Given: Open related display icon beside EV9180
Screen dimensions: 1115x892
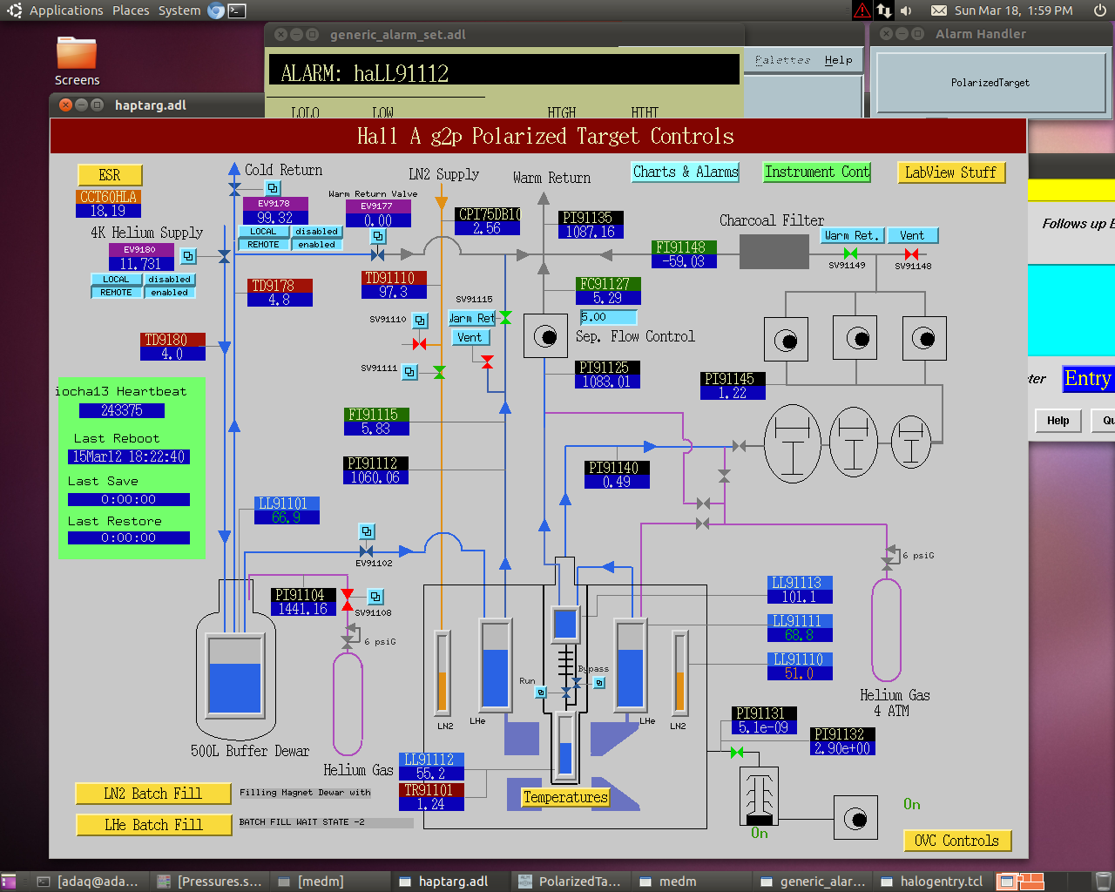Looking at the screenshot, I should click(188, 256).
